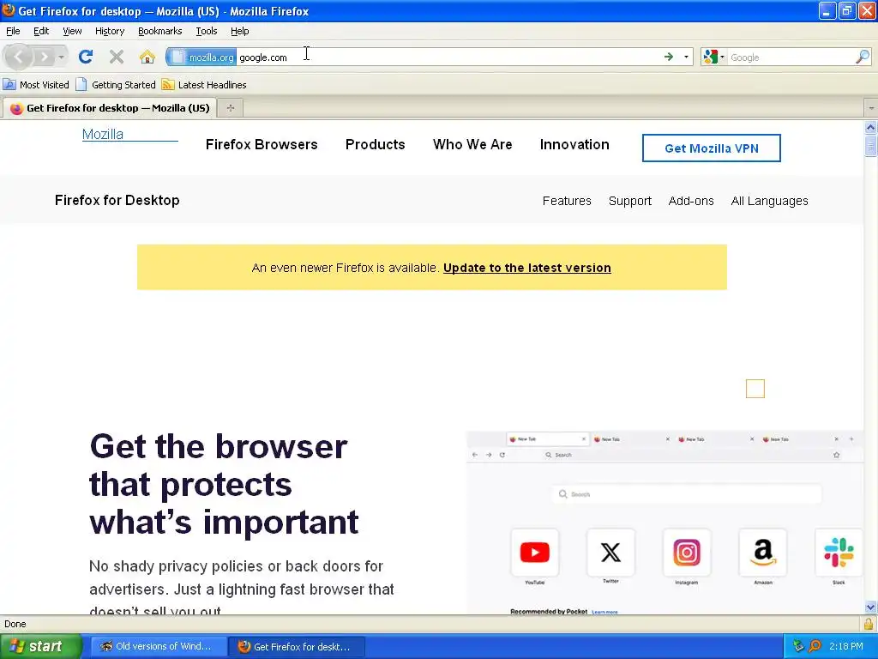Image resolution: width=878 pixels, height=659 pixels.
Task: Click the Slack tile in the preview
Action: [839, 553]
